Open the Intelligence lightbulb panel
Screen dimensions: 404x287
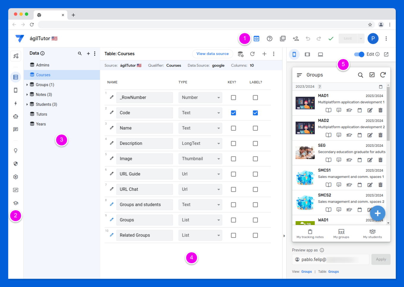pos(15,150)
